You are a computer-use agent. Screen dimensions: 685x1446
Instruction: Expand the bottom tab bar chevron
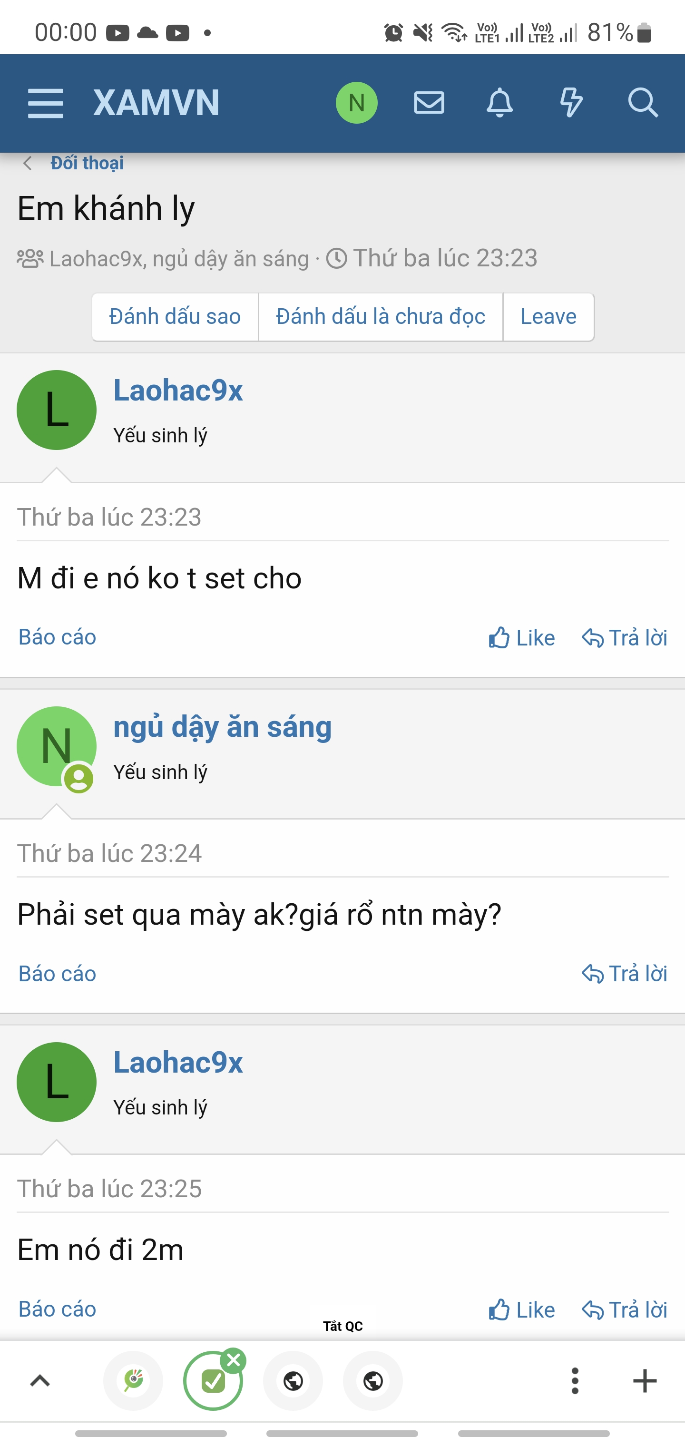pos(40,1381)
